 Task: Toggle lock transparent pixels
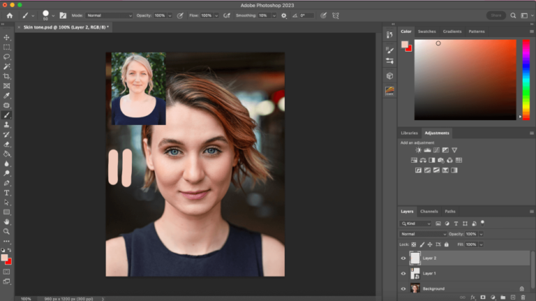[x=414, y=244]
